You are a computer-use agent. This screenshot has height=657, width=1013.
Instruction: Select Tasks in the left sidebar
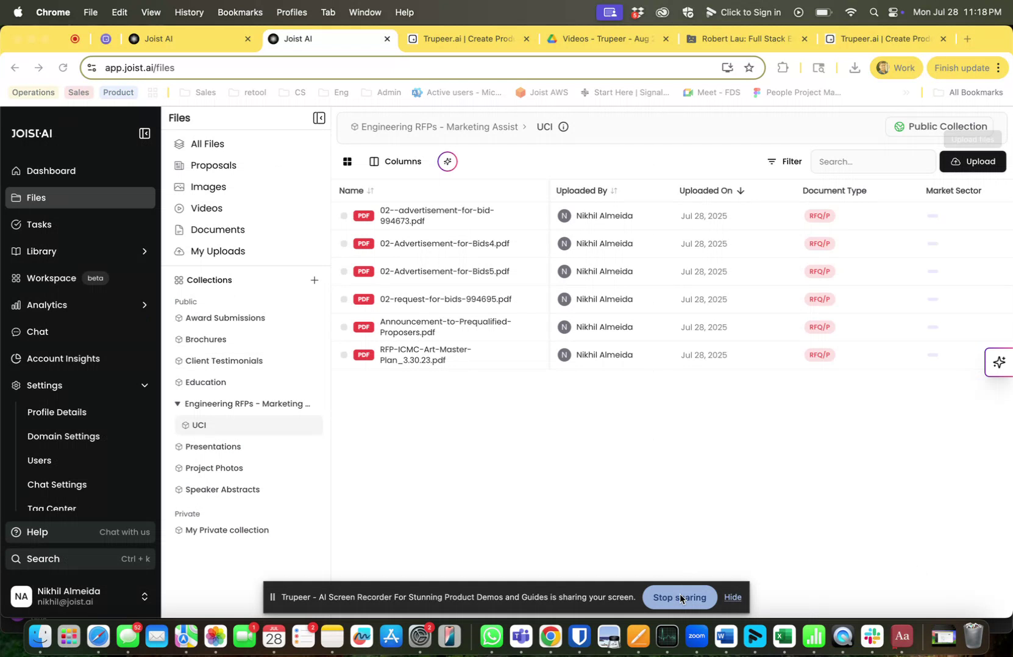[x=38, y=224]
